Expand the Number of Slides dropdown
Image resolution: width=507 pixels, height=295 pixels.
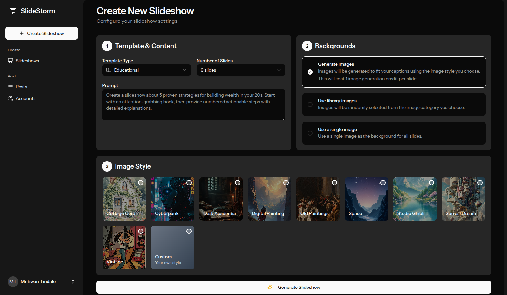pyautogui.click(x=241, y=70)
